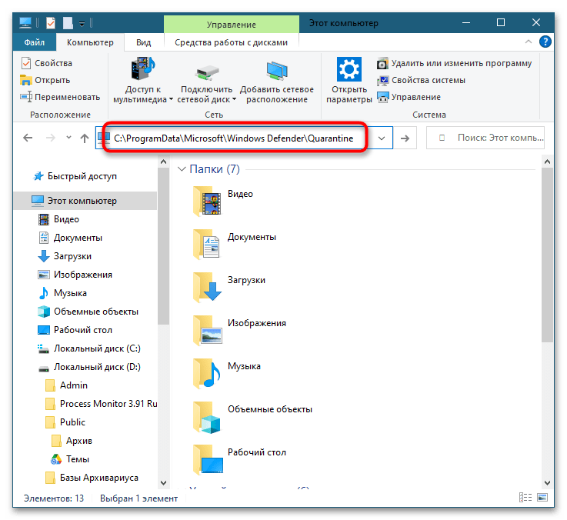Open Изображения in navigation pane
Image resolution: width=567 pixels, height=520 pixels.
pyautogui.click(x=75, y=275)
